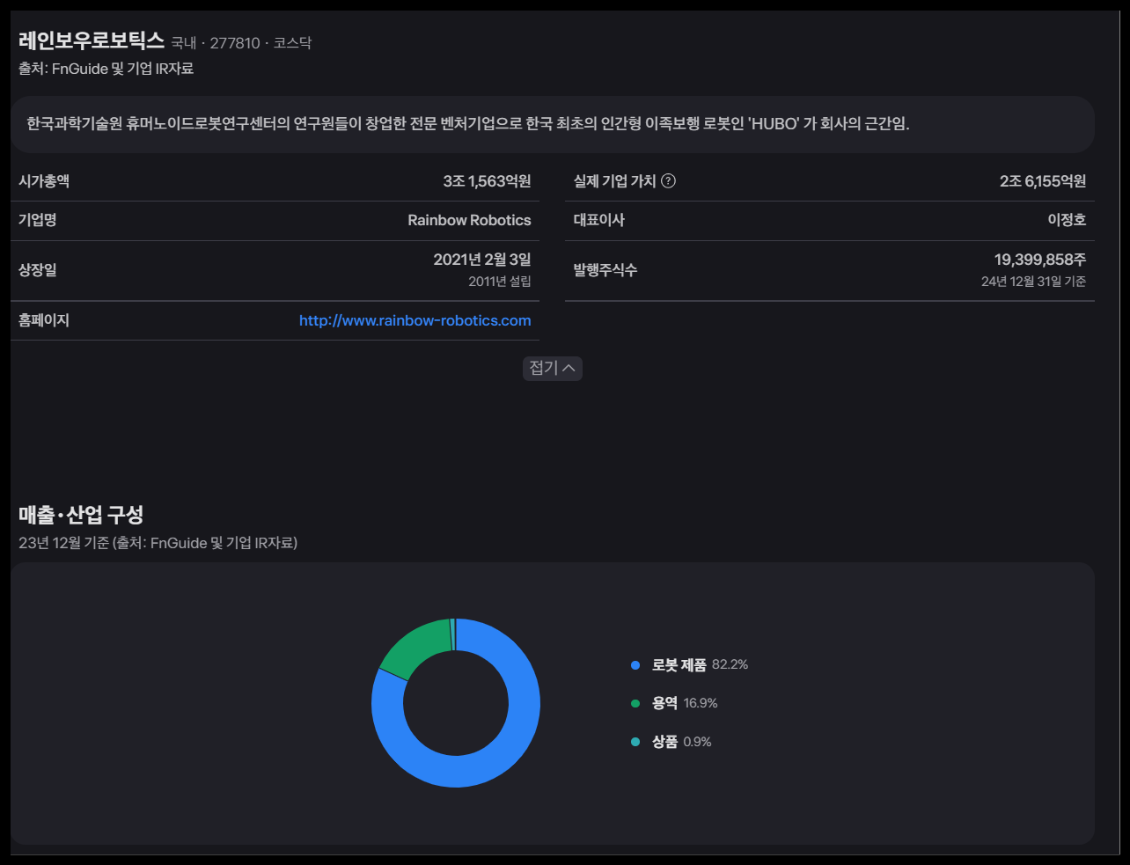
Task: Click the 23년 12월 기준 source note
Action: [158, 543]
